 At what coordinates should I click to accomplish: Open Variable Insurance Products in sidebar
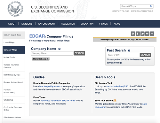[x=14, y=66]
